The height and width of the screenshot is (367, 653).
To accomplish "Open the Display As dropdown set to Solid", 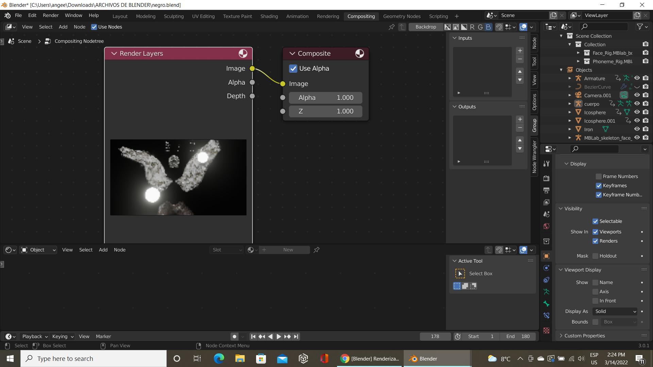I will coord(615,311).
